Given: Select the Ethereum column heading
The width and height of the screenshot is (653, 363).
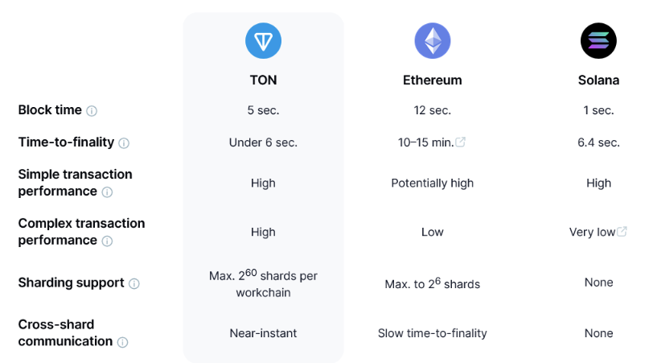Looking at the screenshot, I should (433, 80).
